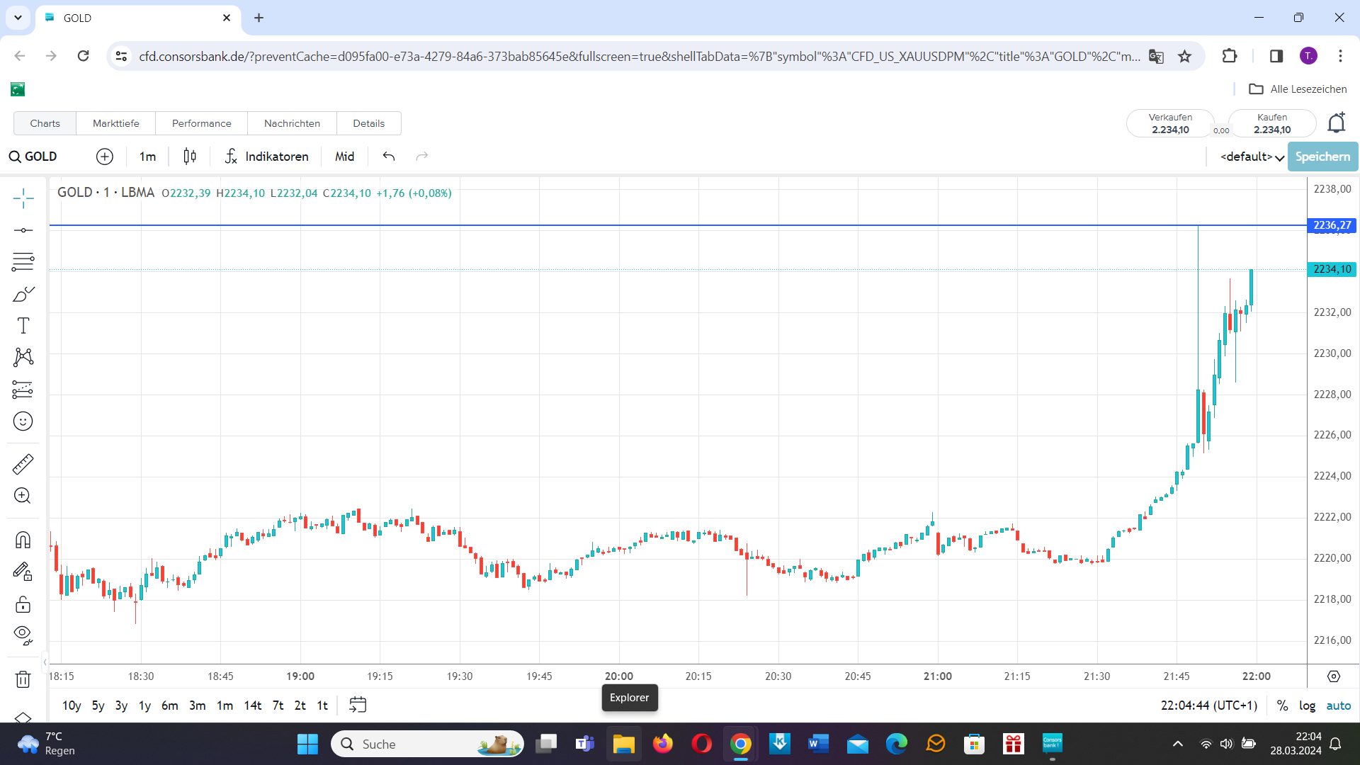Toggle the auto scale
Screen dimensions: 1360x765
tap(1339, 705)
